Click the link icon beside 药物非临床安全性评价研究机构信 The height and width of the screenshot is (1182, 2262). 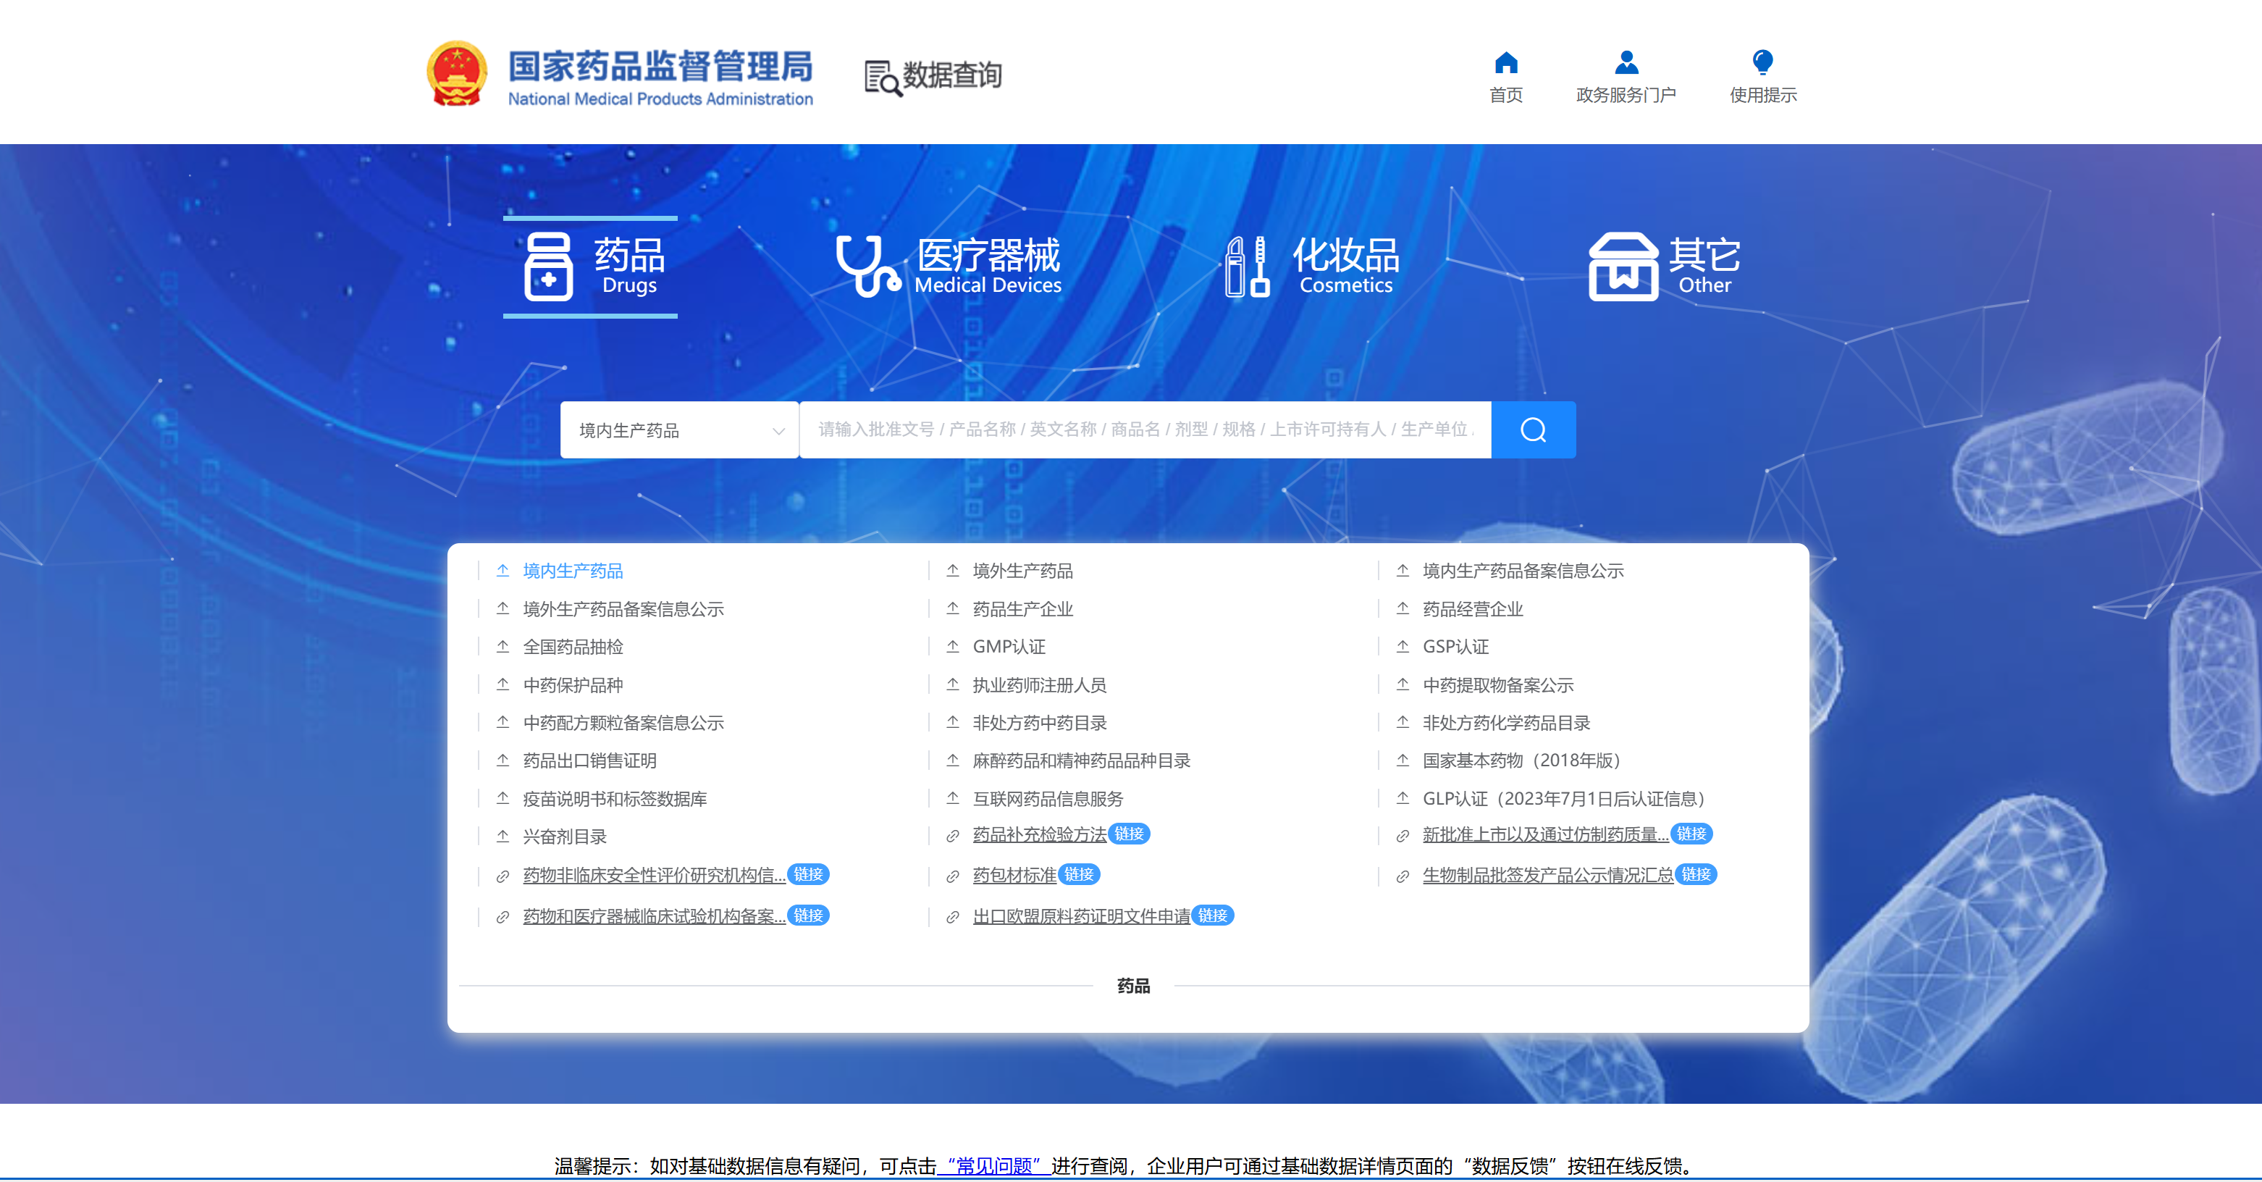503,876
